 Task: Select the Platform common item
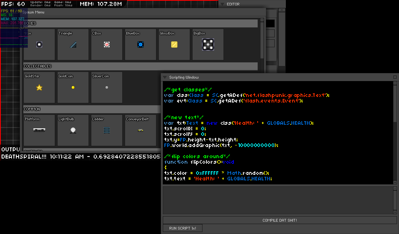point(39,130)
